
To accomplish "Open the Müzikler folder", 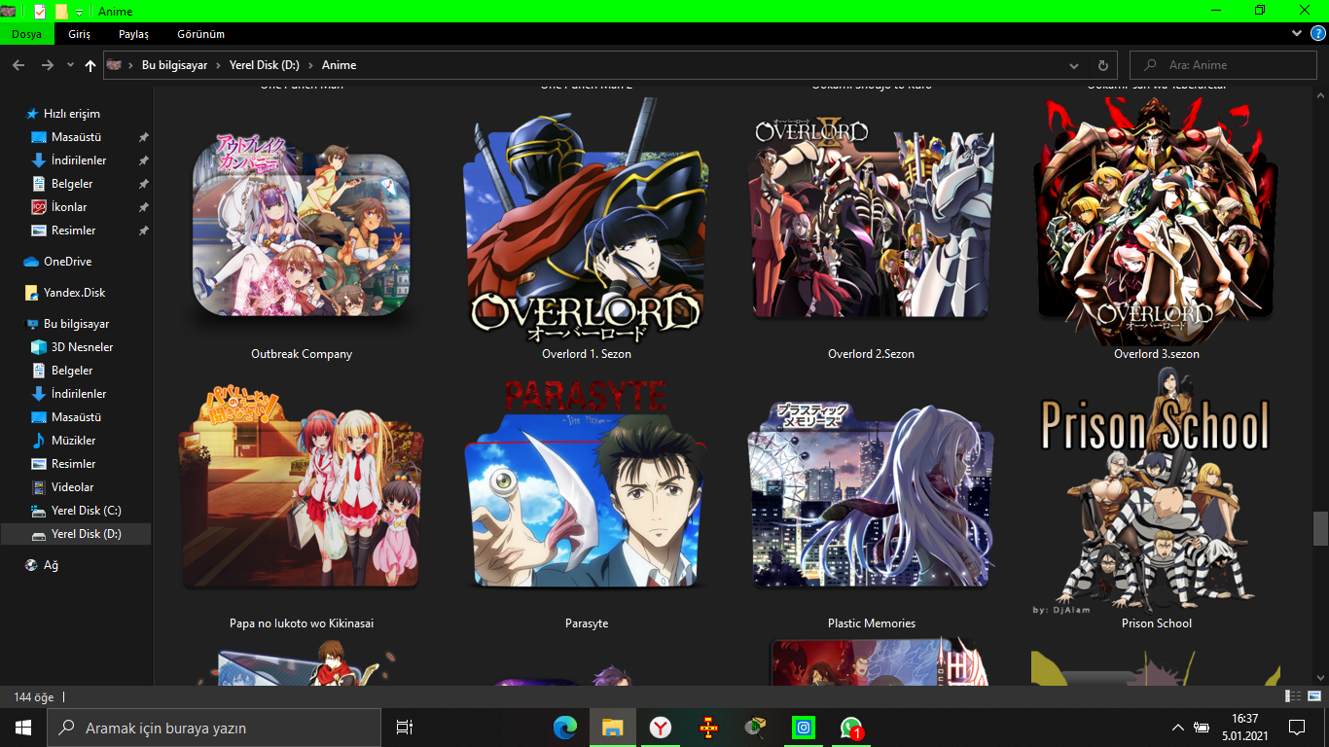I will [73, 441].
